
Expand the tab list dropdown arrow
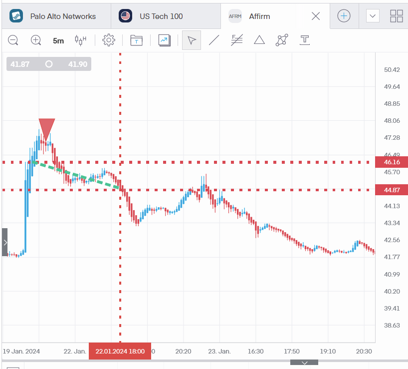pyautogui.click(x=373, y=16)
